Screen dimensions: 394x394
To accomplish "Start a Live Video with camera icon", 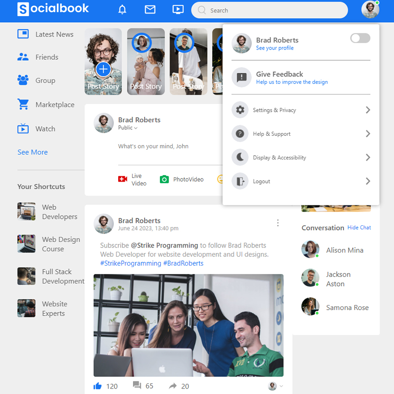I will 123,179.
